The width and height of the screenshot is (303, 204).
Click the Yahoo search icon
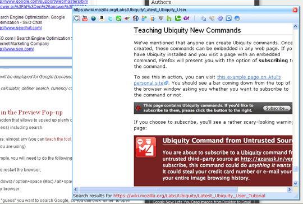tap(186, 18)
